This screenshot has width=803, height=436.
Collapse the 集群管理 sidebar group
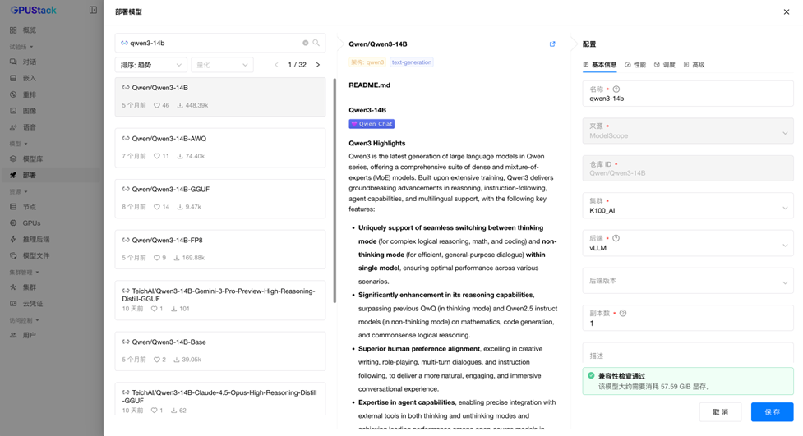click(24, 273)
